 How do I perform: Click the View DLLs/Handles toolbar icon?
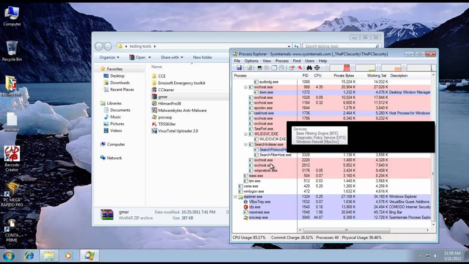[x=281, y=68]
